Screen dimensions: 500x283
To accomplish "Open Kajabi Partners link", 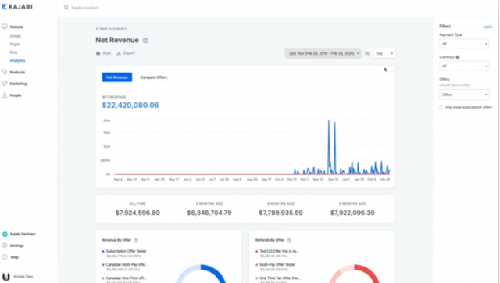I will 23,234.
